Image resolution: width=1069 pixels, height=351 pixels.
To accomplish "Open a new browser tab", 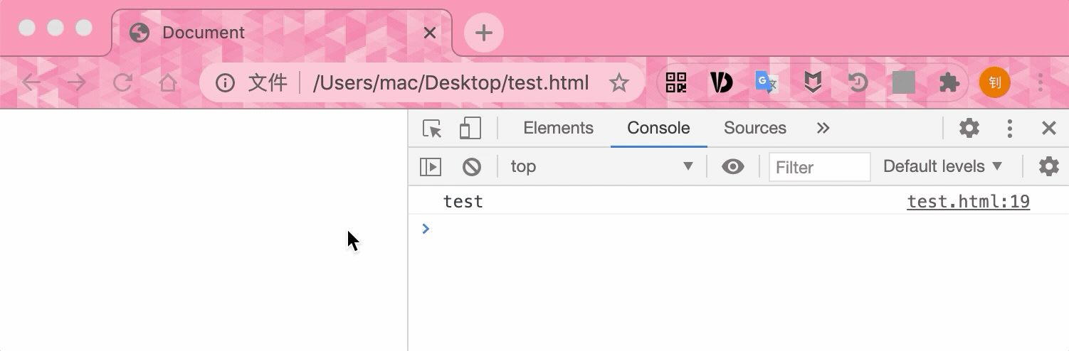I will tap(484, 33).
